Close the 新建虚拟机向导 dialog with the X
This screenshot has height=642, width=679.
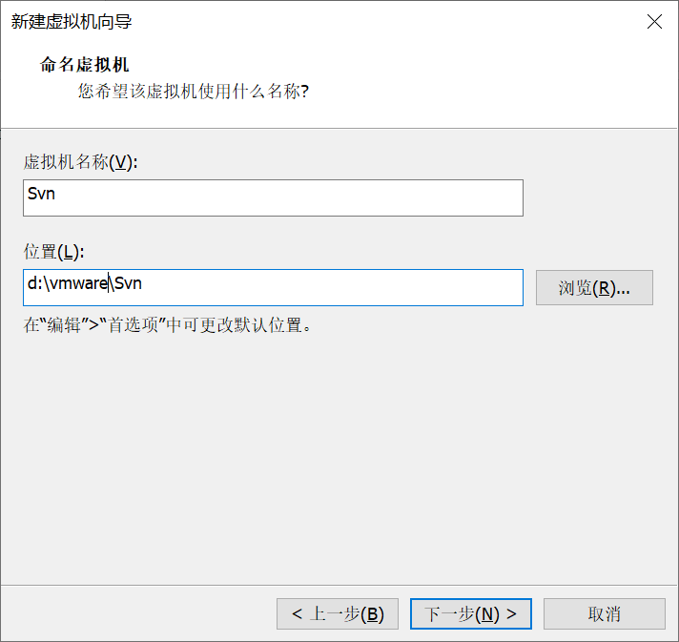point(654,21)
